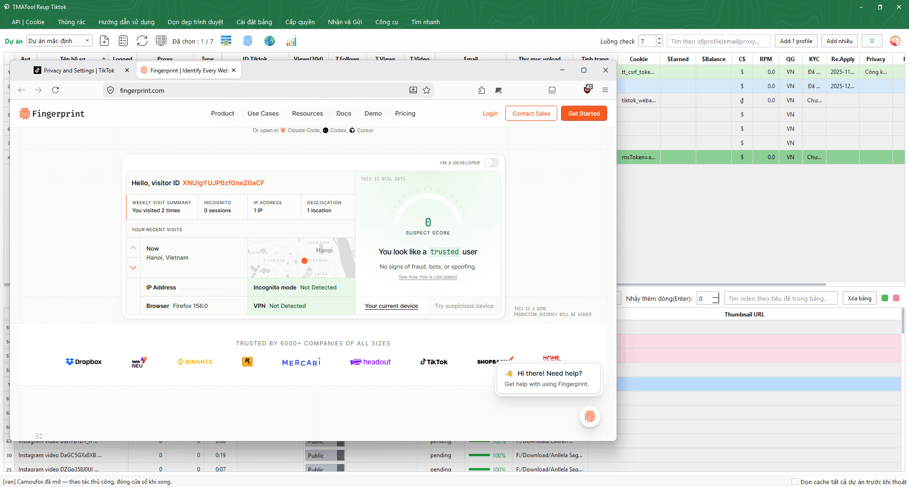The image size is (909, 487).
Task: Click the pink square beside Xóa bảng
Action: tap(896, 298)
